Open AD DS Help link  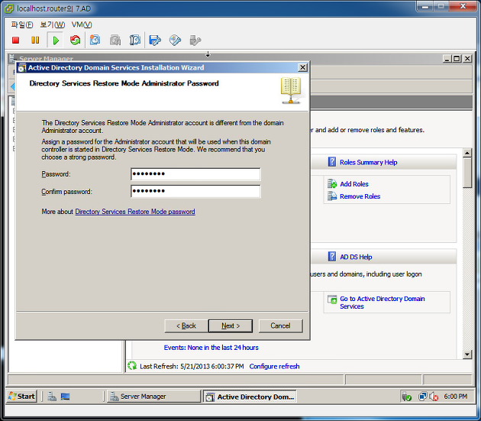tap(356, 257)
